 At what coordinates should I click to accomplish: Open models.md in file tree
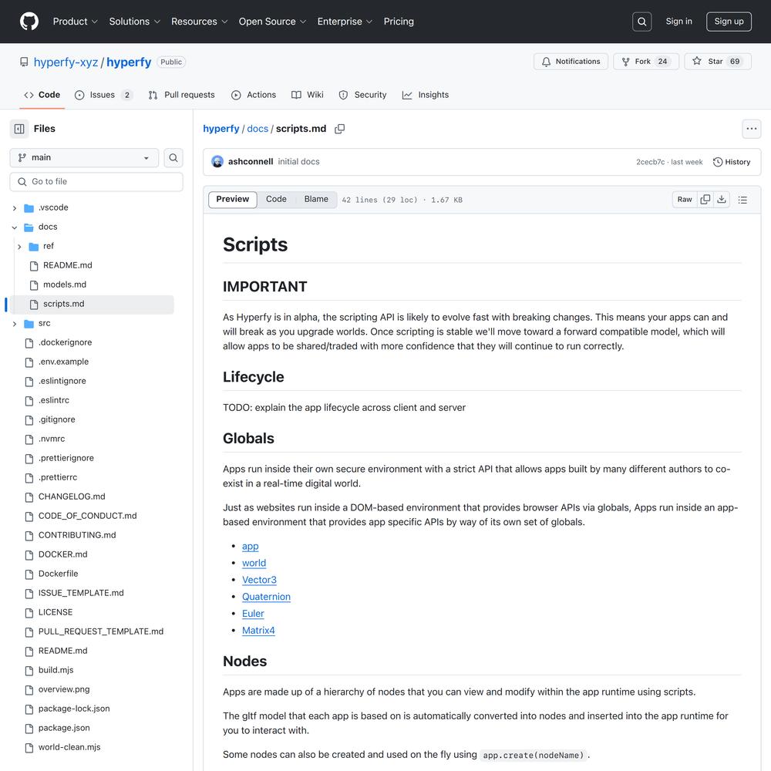pyautogui.click(x=65, y=284)
